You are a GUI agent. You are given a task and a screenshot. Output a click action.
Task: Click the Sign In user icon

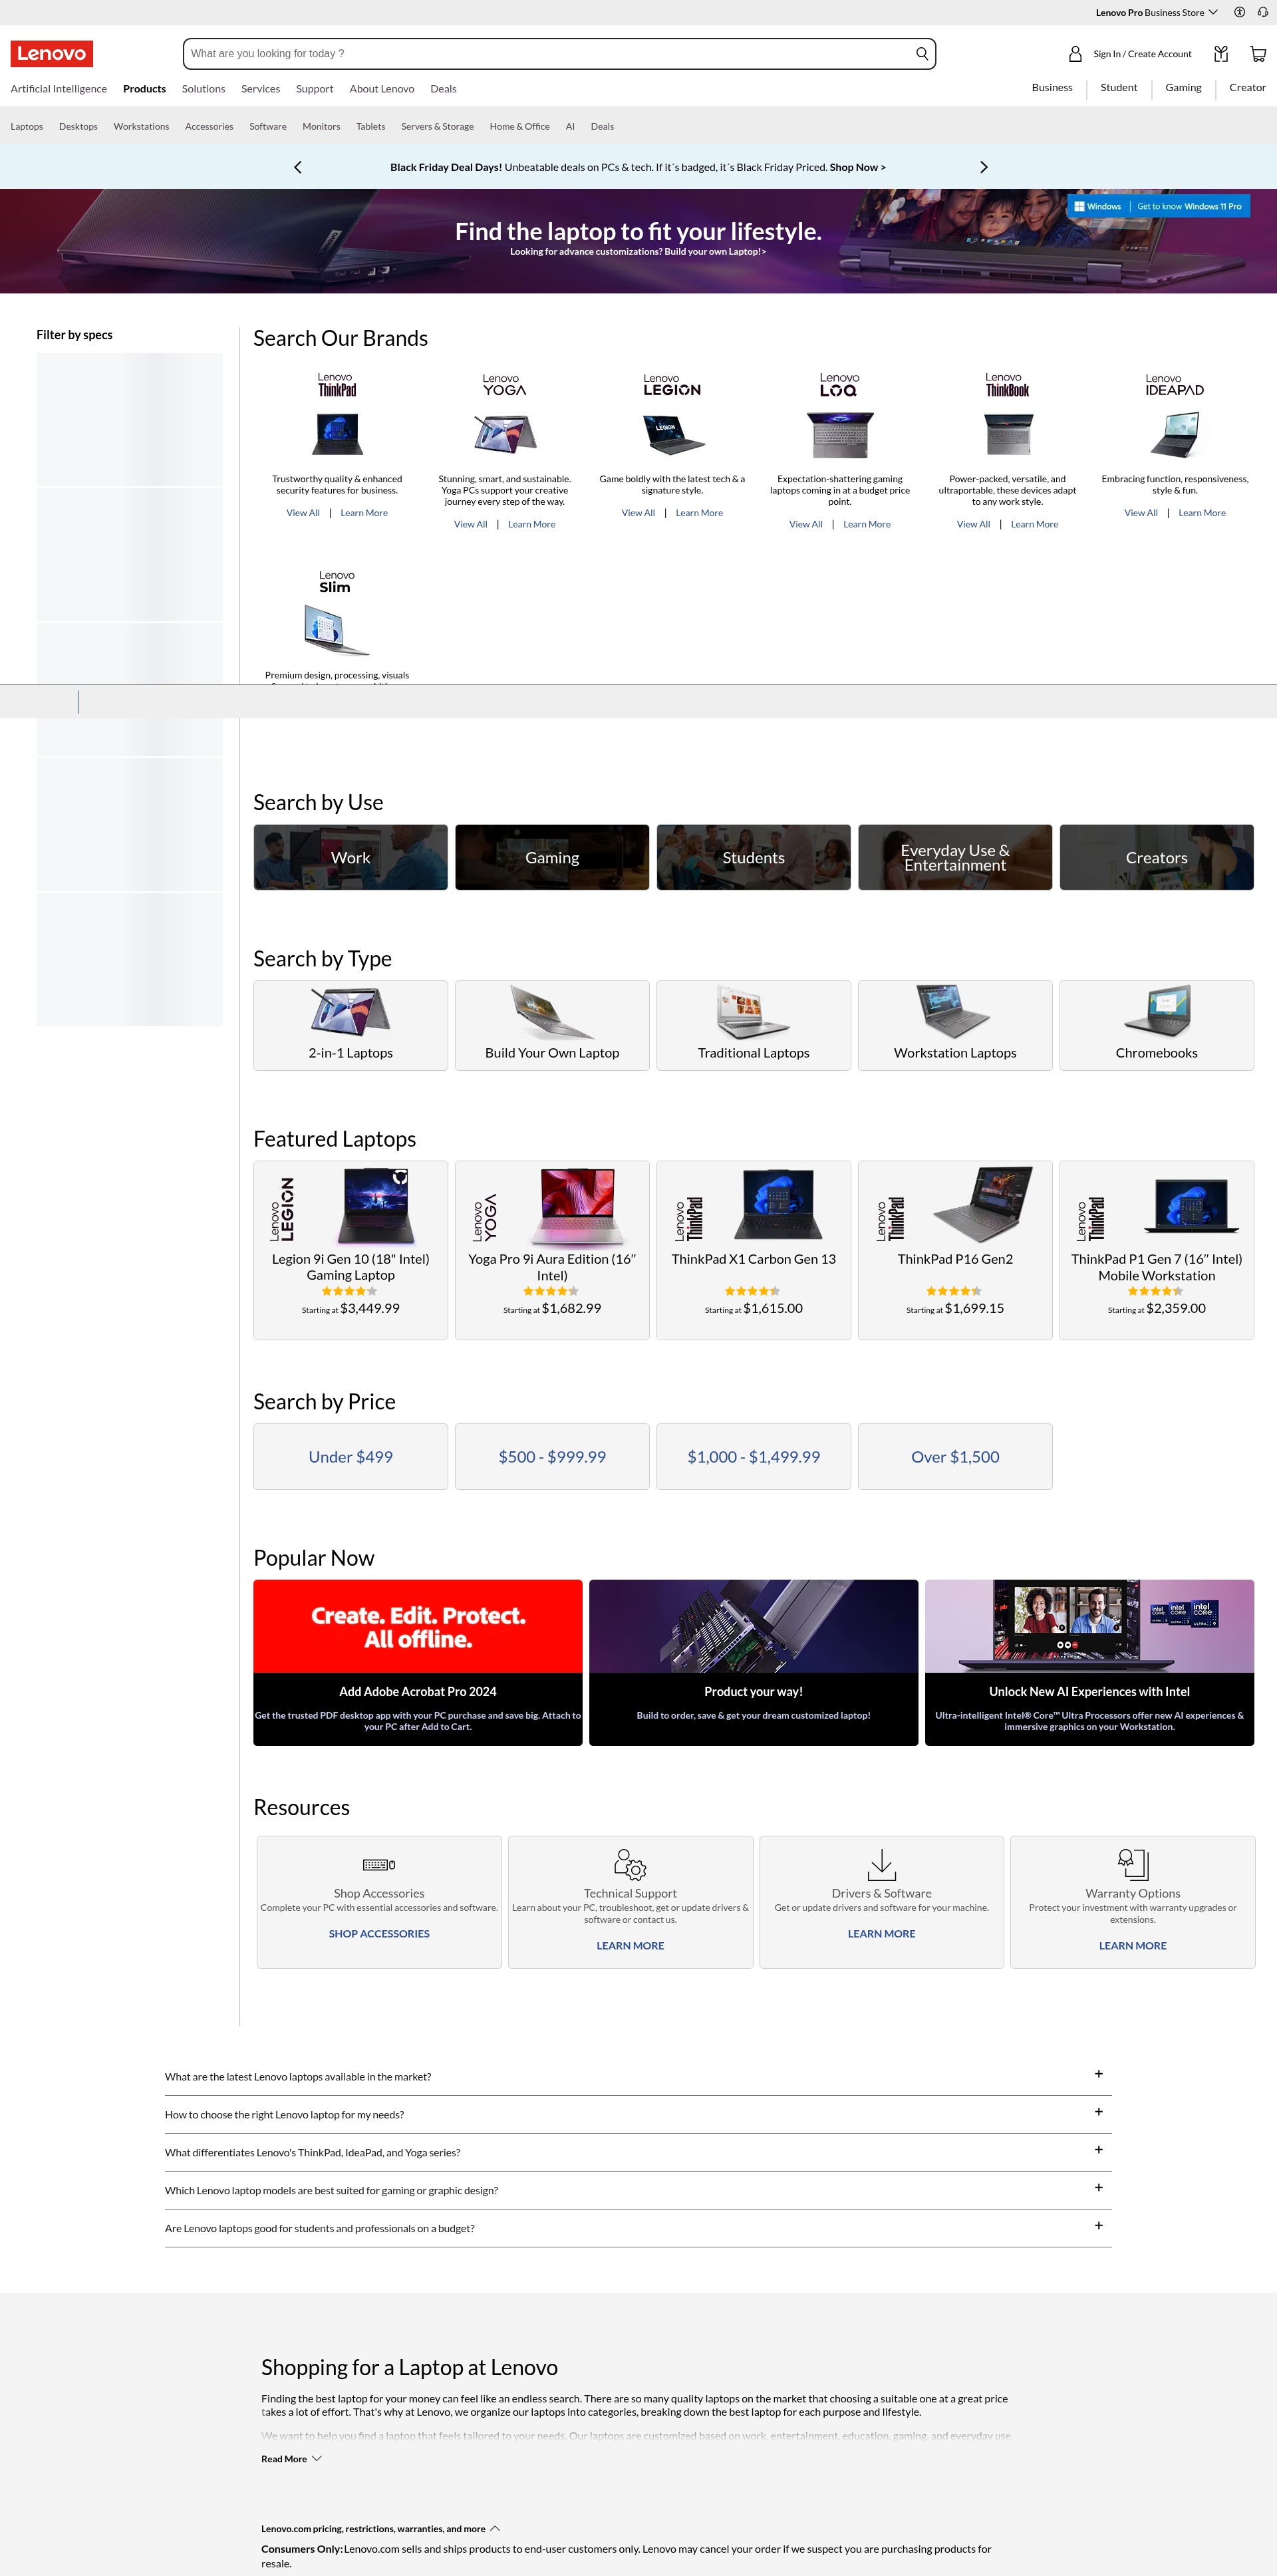1075,54
